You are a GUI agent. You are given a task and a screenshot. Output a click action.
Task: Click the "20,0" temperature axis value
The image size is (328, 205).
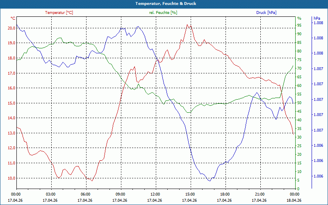pos(11,28)
